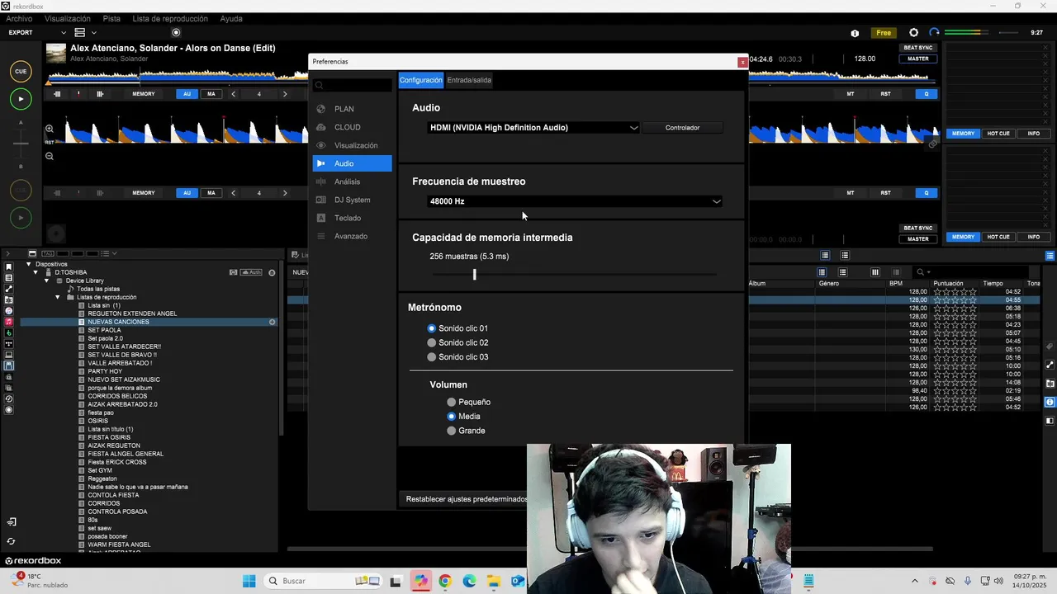Toggle deck 1 Q quantize button

pos(927,94)
